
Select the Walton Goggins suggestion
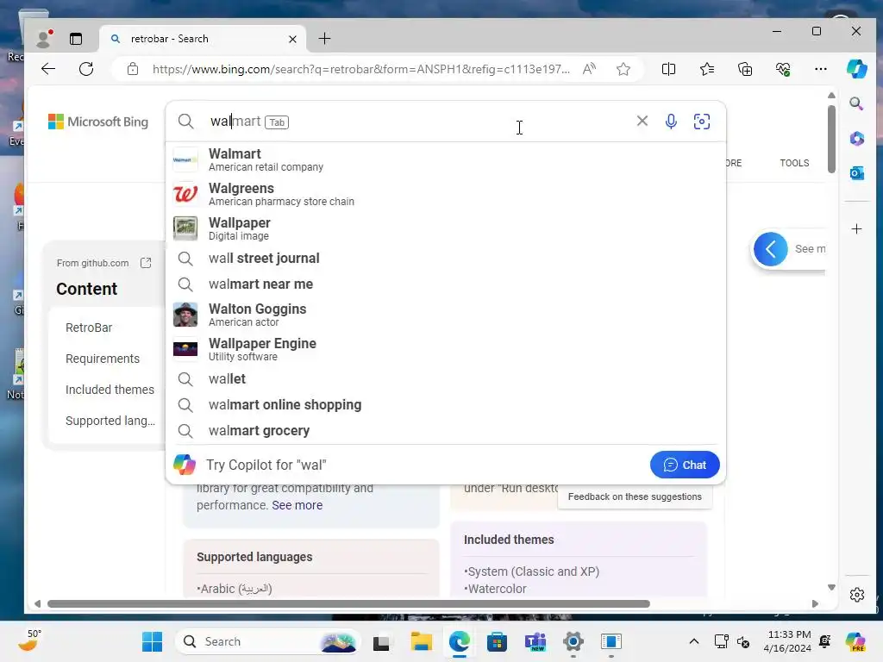(x=446, y=315)
